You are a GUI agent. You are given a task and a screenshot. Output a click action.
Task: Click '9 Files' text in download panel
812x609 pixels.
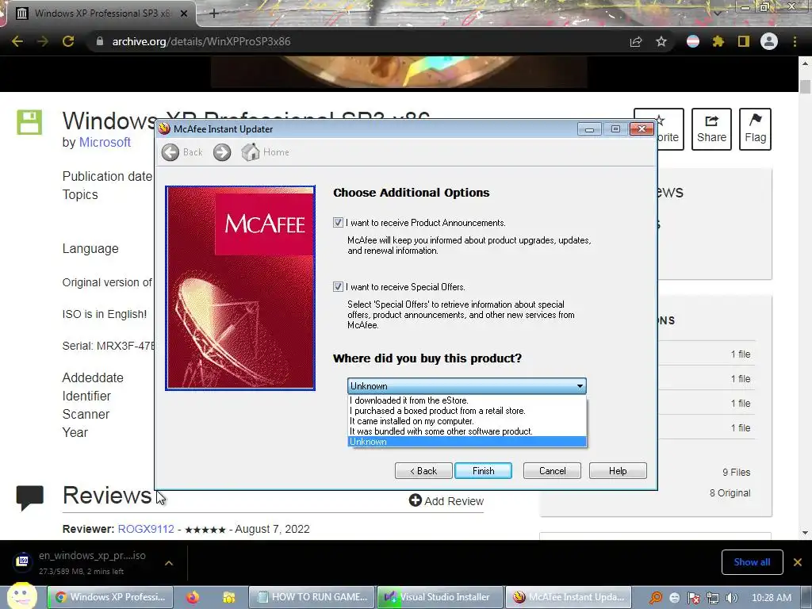(736, 473)
